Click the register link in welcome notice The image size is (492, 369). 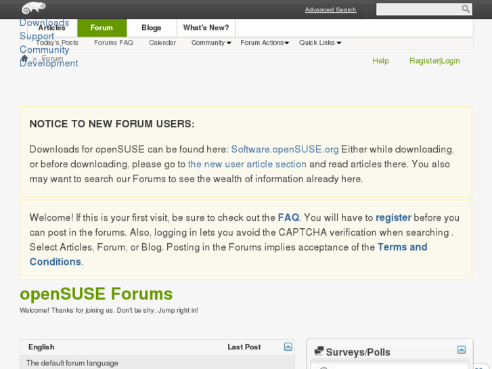pyautogui.click(x=393, y=217)
